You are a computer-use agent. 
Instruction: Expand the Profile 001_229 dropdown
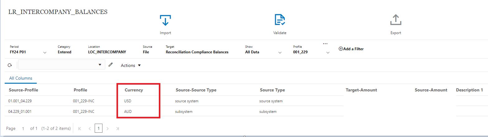tap(328, 53)
